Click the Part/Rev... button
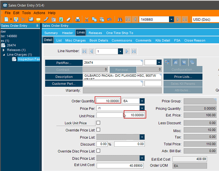Image resolution: width=219 pixels, height=171 pixels. [x=64, y=63]
